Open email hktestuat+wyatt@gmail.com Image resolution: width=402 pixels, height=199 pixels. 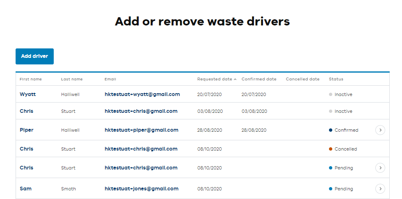pos(142,94)
